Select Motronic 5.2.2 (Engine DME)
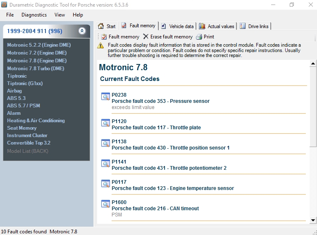Screen dimensions: 317x235 click(39, 45)
